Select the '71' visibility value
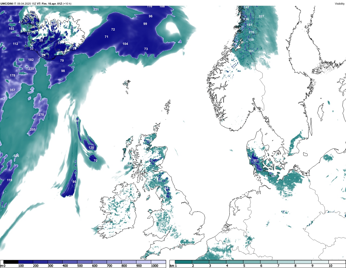 [x=107, y=37]
